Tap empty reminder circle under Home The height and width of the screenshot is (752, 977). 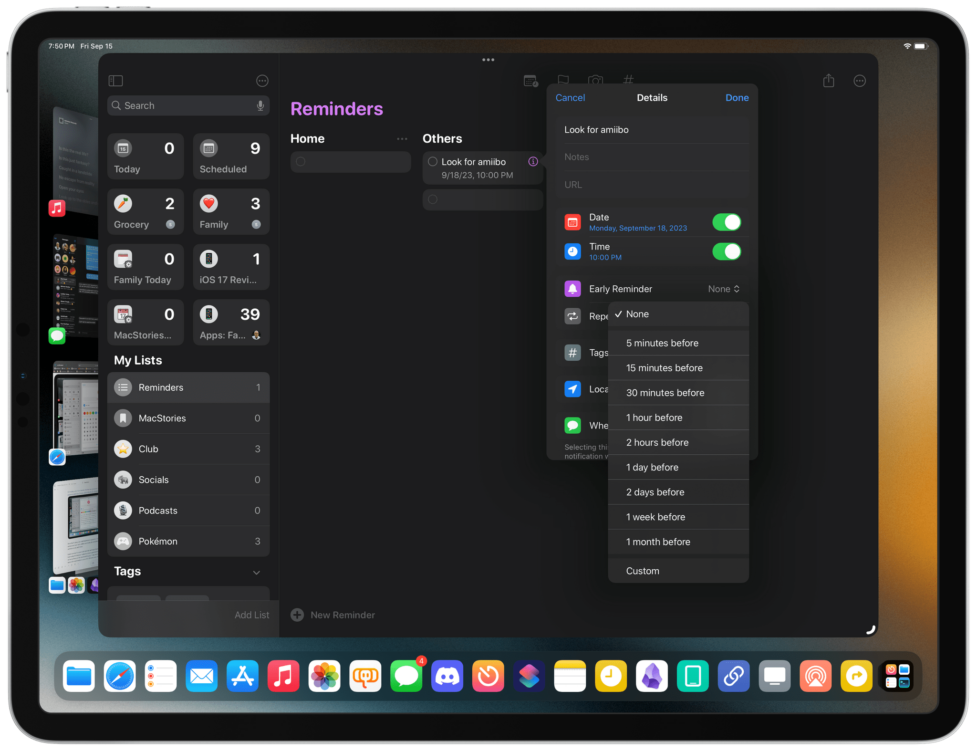[301, 161]
